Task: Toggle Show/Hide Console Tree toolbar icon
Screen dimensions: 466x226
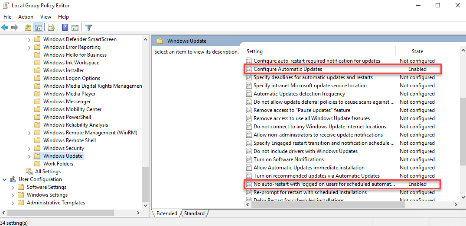Action: pos(38,28)
